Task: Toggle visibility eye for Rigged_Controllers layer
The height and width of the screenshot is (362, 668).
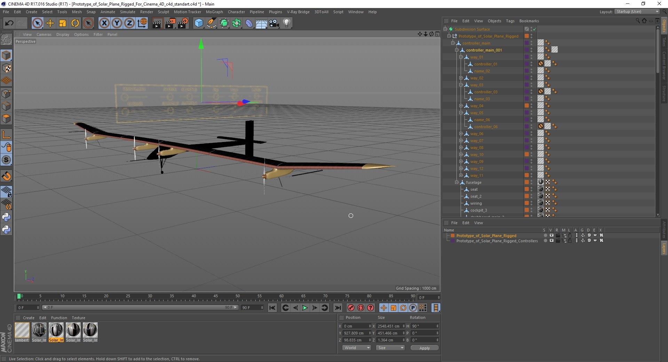Action: click(x=551, y=241)
